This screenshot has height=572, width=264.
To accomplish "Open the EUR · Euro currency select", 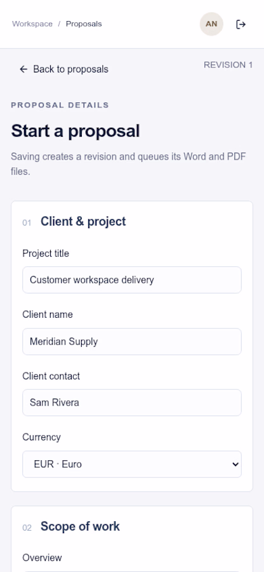I will pos(132,464).
